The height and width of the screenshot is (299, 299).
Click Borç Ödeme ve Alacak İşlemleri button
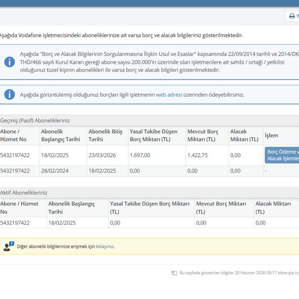tap(282, 155)
